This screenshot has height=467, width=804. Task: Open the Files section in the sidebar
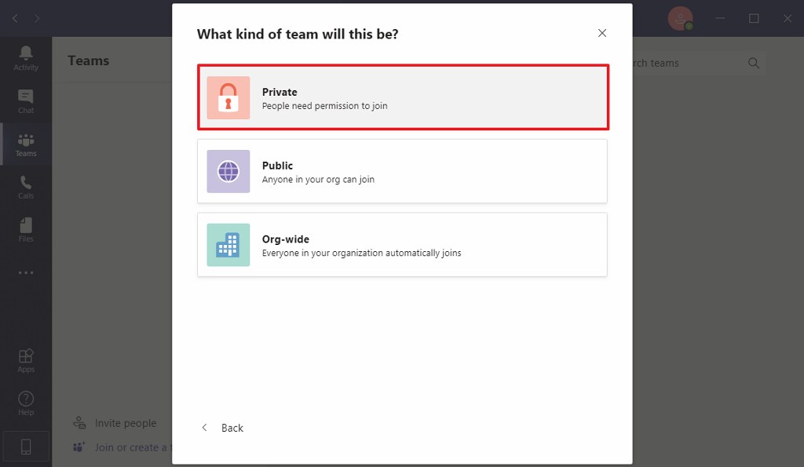(x=26, y=229)
